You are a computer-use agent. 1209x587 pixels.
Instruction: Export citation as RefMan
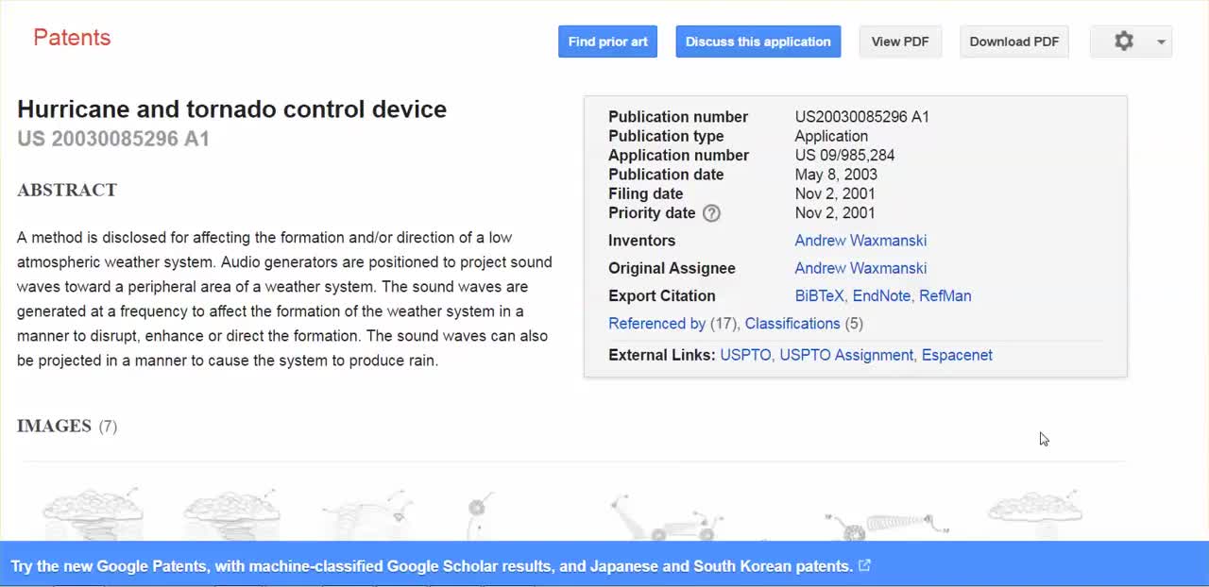coord(945,295)
